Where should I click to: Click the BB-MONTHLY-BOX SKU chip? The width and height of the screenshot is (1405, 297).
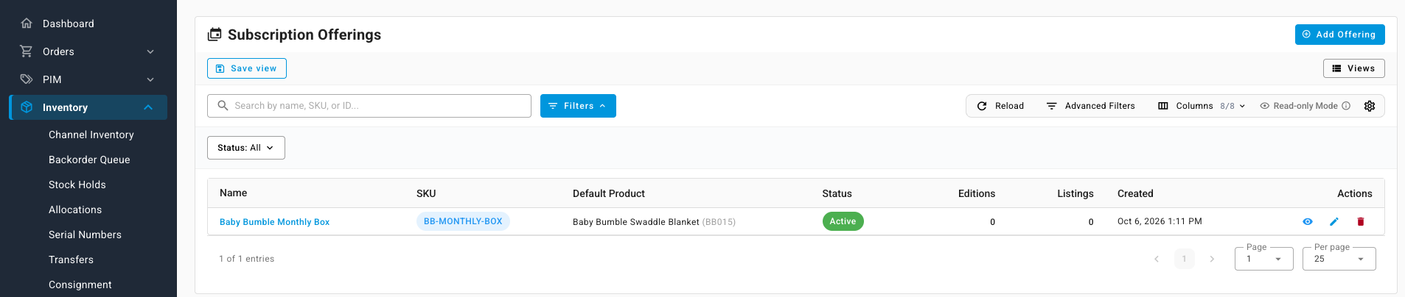click(x=463, y=221)
